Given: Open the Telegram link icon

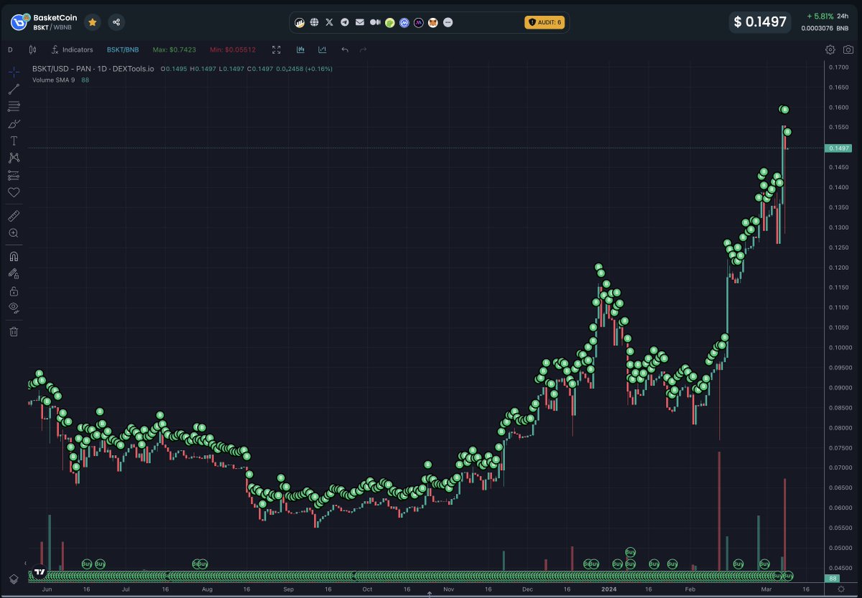Looking at the screenshot, I should point(345,22).
